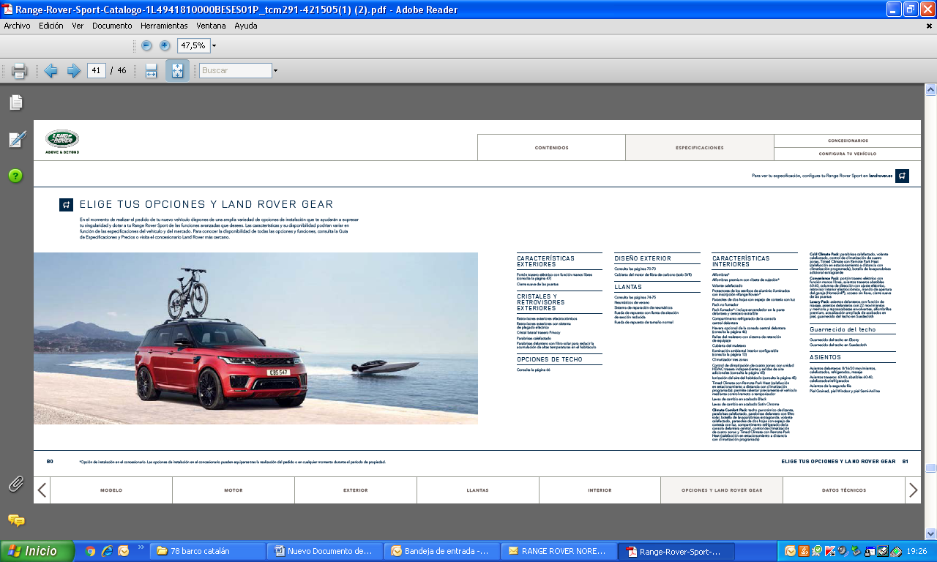Go to the LLANTAS section tab

477,490
